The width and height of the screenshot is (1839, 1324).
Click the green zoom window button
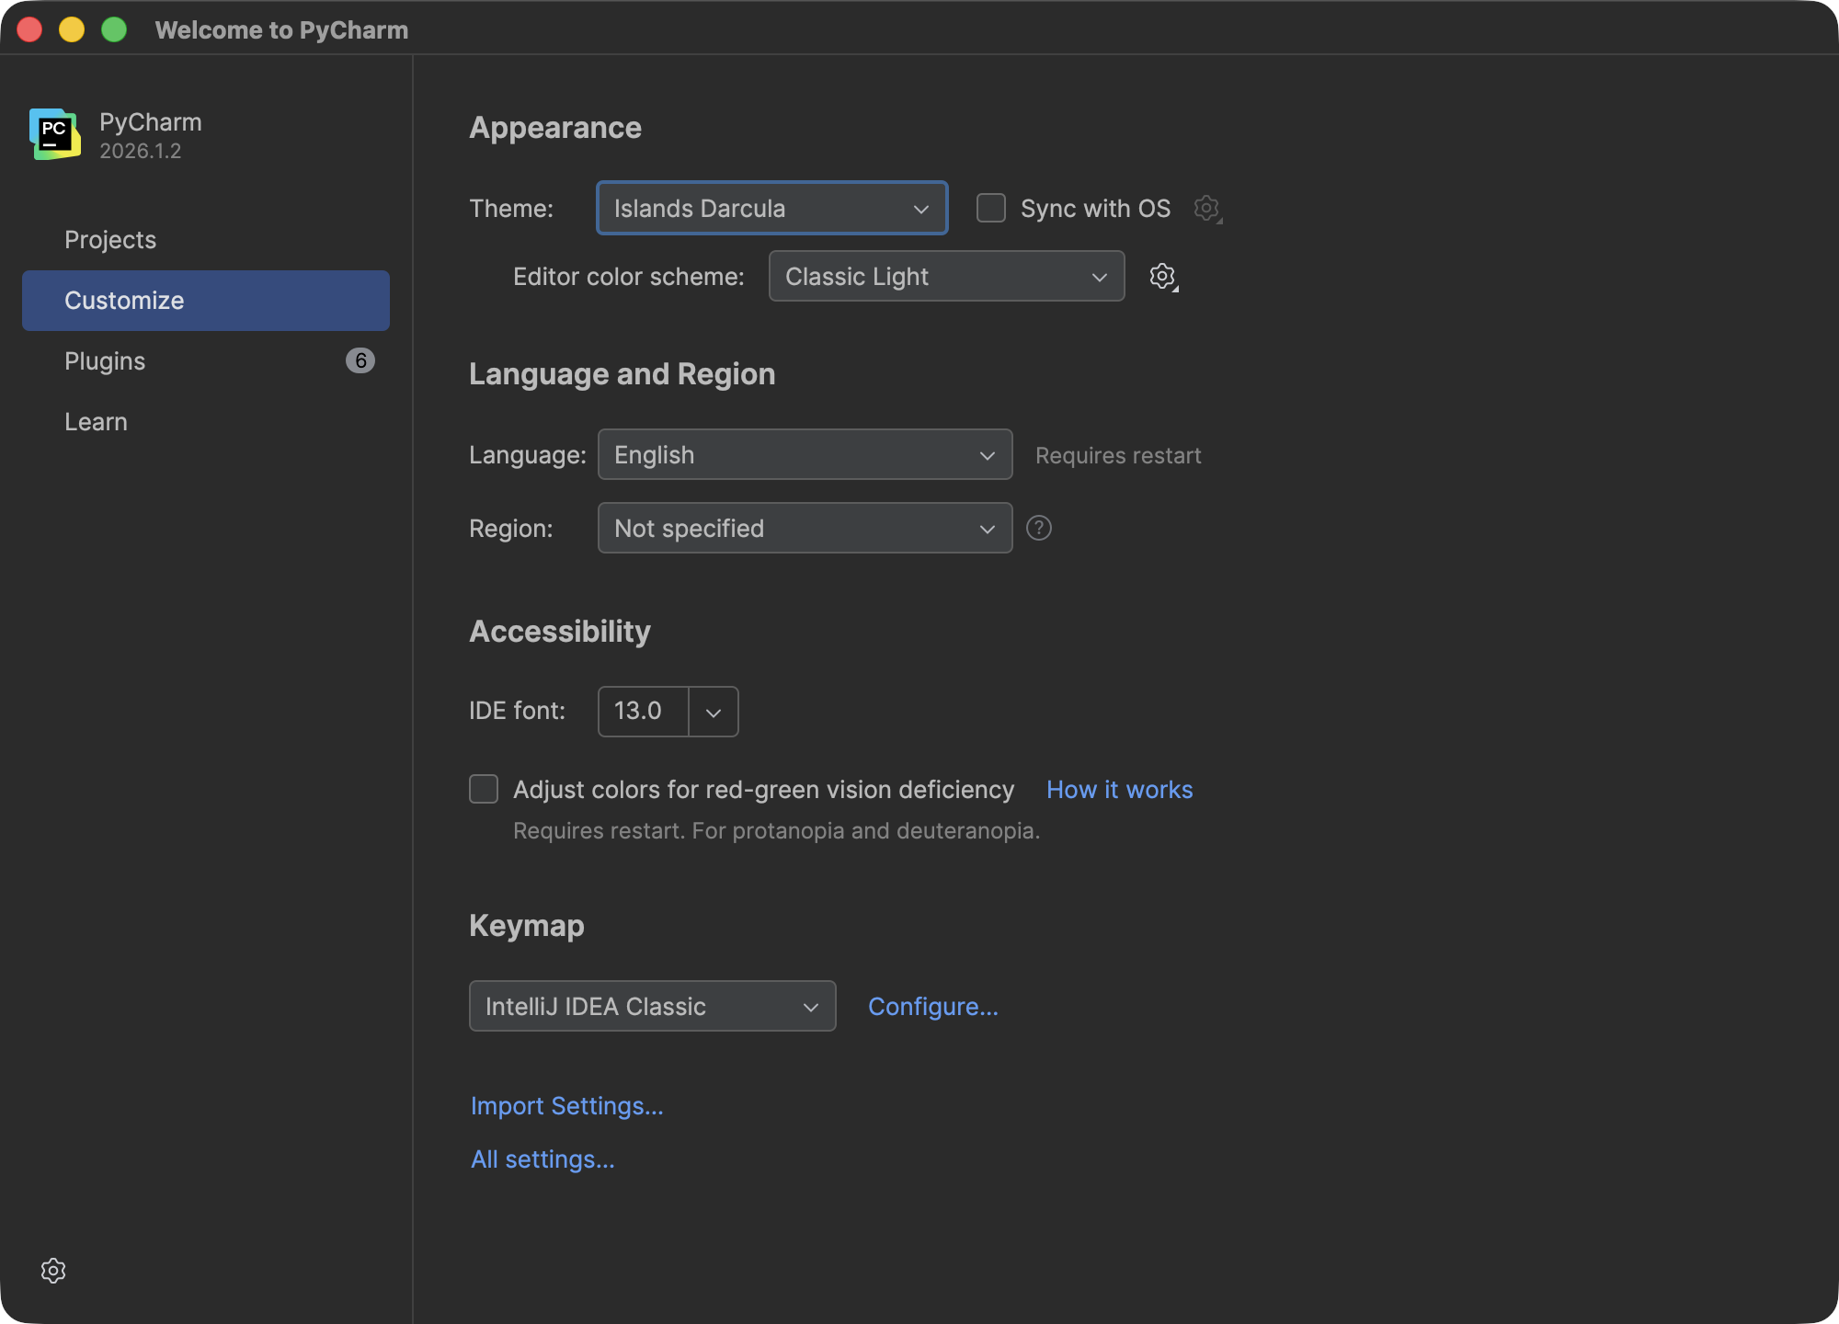click(x=114, y=29)
